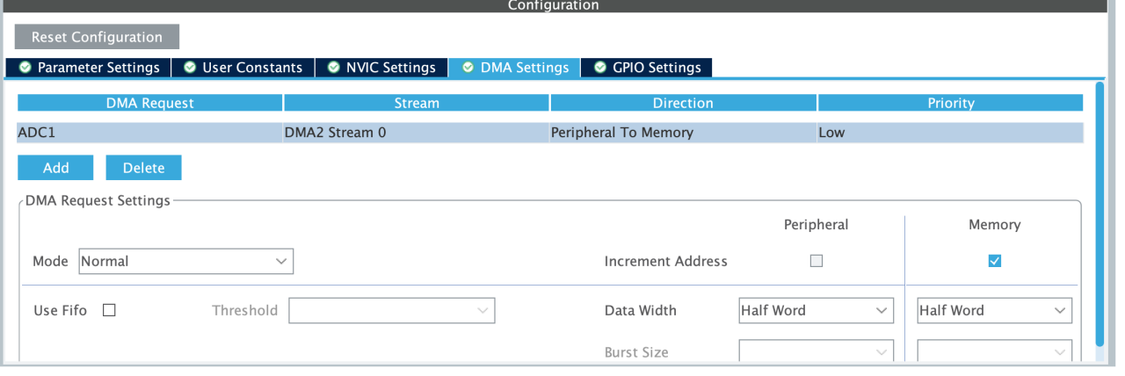Delete the selected DMA request

(143, 168)
